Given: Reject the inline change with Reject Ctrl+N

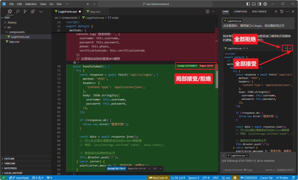Looking at the screenshot, I should (x=206, y=66).
